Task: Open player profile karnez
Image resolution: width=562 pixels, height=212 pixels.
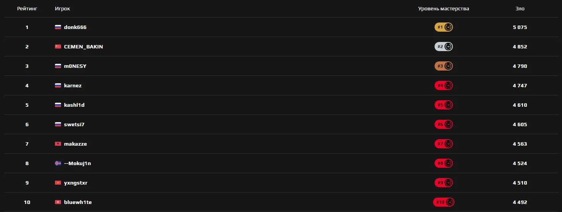Action: tap(73, 85)
